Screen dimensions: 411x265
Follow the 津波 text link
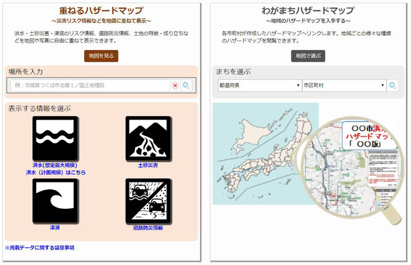(55, 227)
